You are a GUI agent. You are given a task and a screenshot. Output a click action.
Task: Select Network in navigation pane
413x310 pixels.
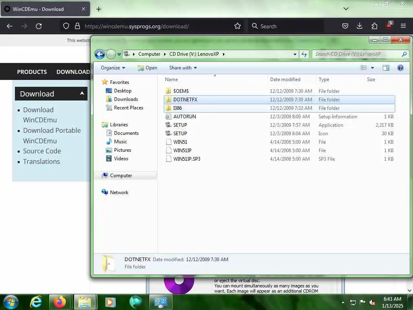(119, 193)
